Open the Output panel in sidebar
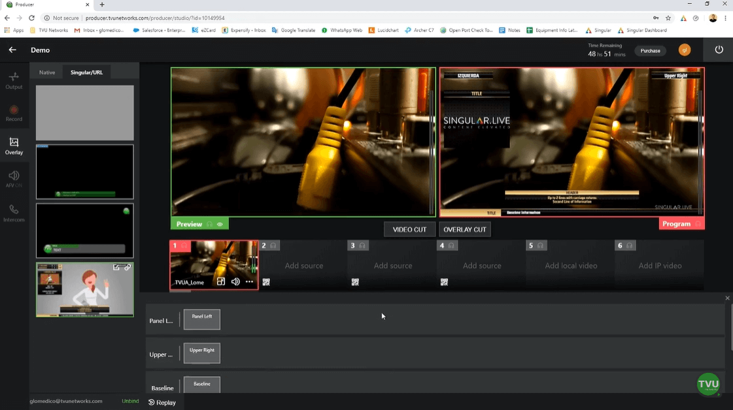733x410 pixels. click(x=14, y=80)
